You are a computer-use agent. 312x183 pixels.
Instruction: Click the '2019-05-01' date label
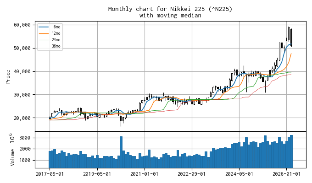point(97,174)
